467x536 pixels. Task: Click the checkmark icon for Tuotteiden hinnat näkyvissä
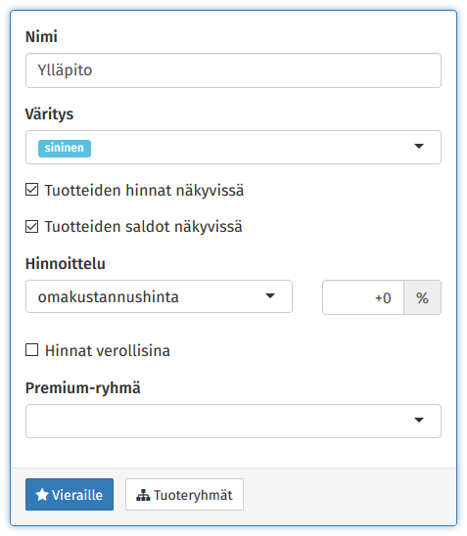[x=31, y=190]
